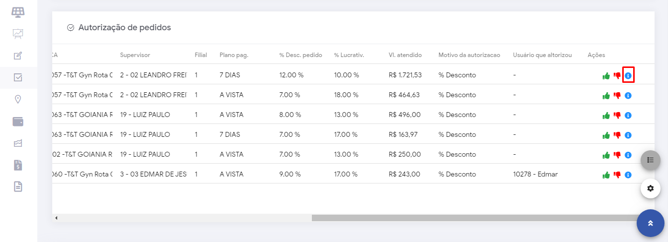668x242 pixels.
Task: Open the wallet sidebar icon
Action: pyautogui.click(x=18, y=121)
